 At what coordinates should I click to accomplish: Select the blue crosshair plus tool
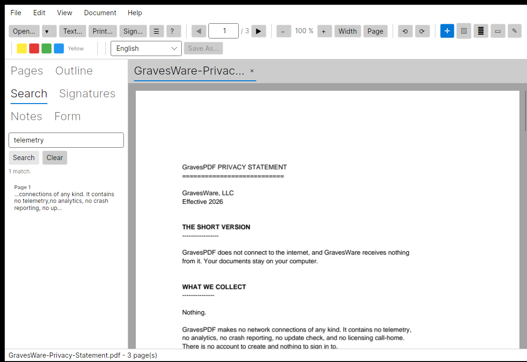[x=447, y=31]
